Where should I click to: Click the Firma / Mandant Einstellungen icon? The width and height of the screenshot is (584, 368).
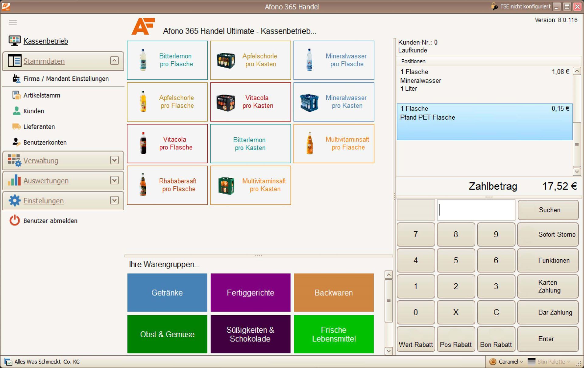click(16, 79)
